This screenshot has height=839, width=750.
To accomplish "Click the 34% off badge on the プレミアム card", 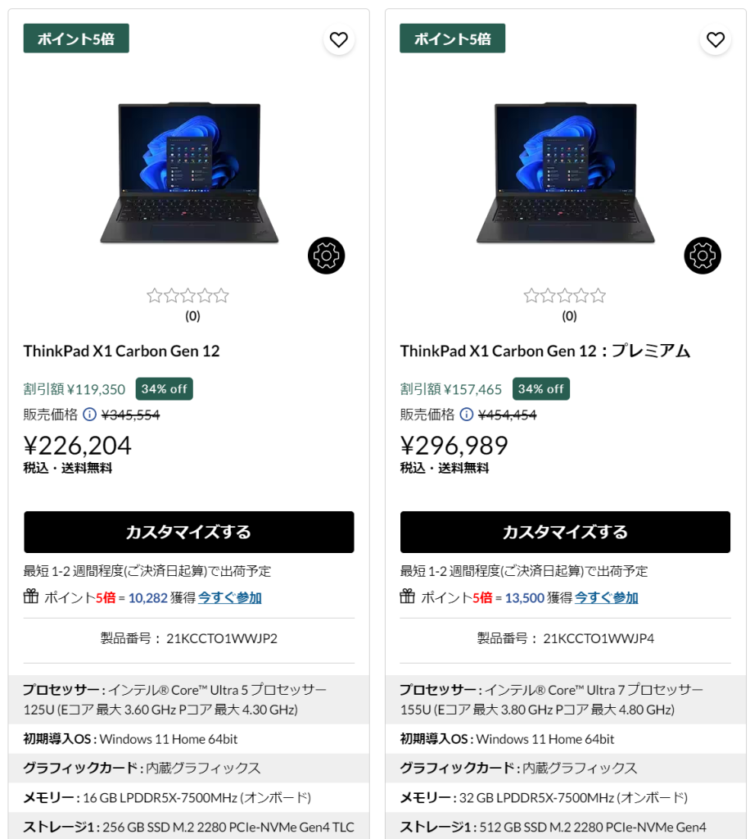I will pyautogui.click(x=541, y=389).
